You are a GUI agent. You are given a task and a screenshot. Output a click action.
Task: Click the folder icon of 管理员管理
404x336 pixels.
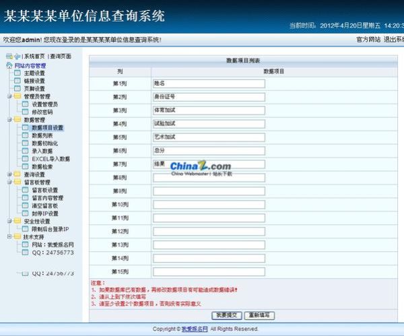[18, 96]
